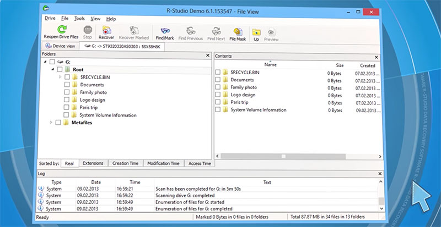Click the Reopen Drive Files icon
This screenshot has height=227, width=441.
61,30
